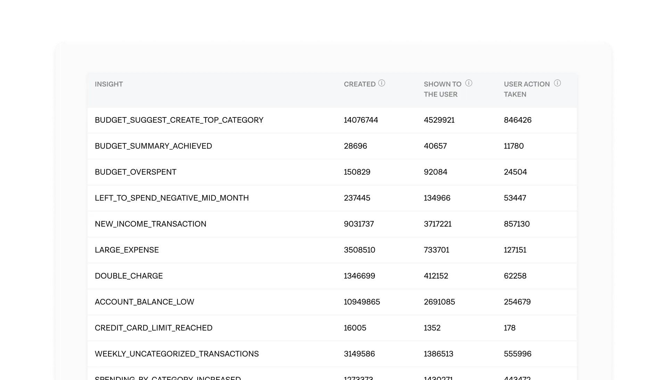Click the INSIGHT column header
This screenshot has width=667, height=380.
[x=109, y=84]
